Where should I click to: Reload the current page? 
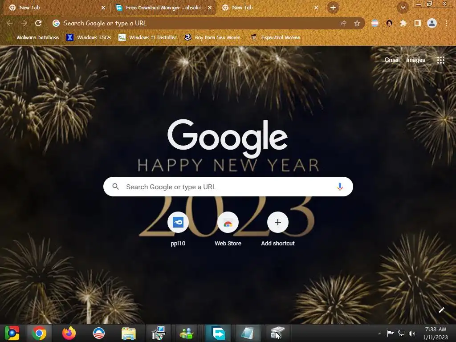38,23
